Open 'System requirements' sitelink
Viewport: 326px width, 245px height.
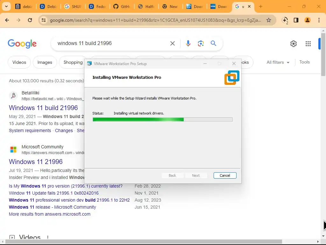pyautogui.click(x=30, y=130)
